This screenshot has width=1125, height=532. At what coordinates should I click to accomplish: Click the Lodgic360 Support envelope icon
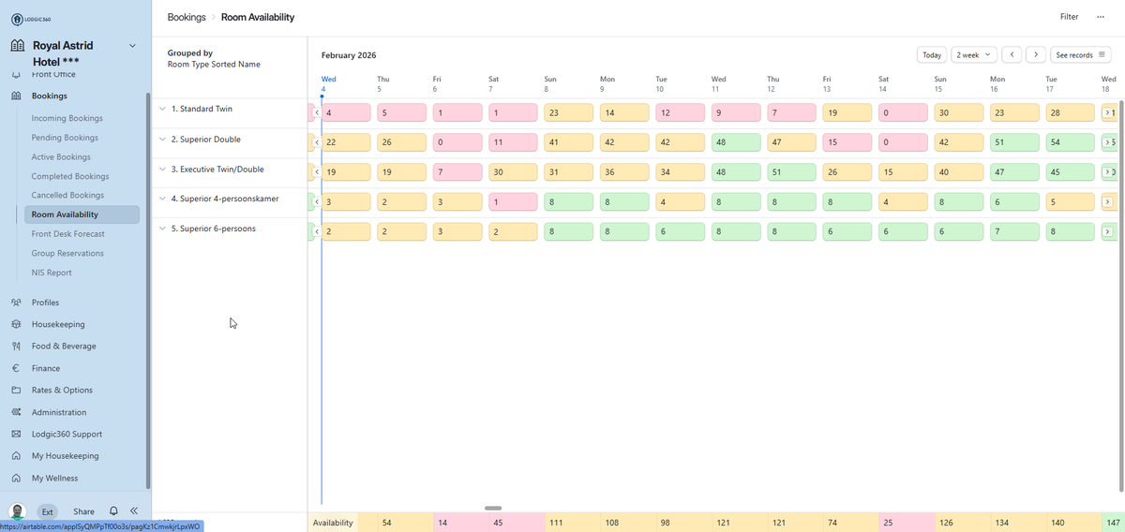point(16,435)
